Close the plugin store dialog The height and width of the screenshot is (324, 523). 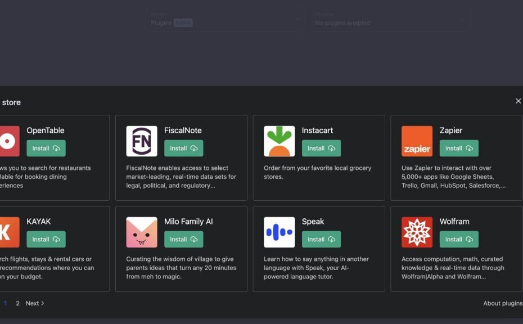tap(518, 101)
